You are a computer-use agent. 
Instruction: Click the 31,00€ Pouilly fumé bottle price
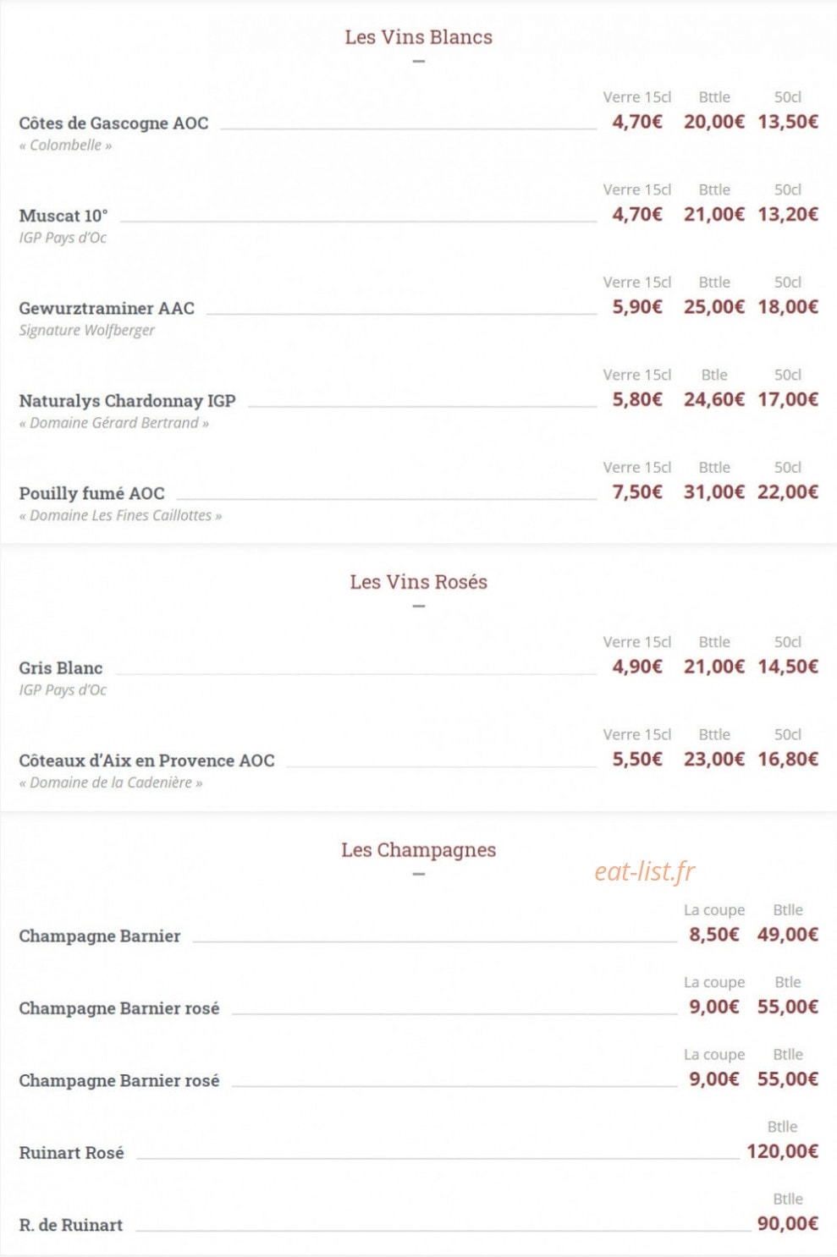pyautogui.click(x=713, y=492)
